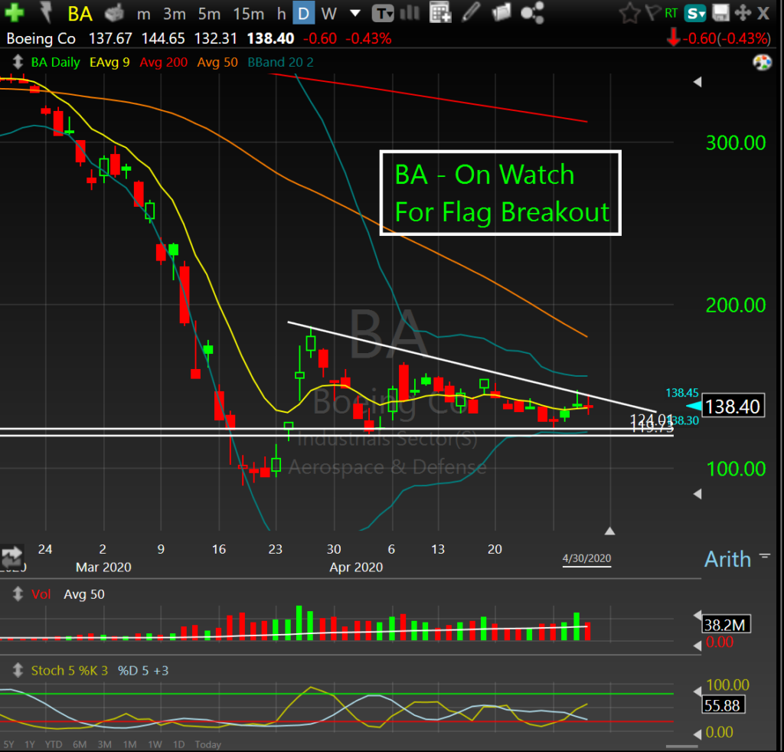The width and height of the screenshot is (784, 752).
Task: Open the color palette icon
Action: [x=762, y=63]
